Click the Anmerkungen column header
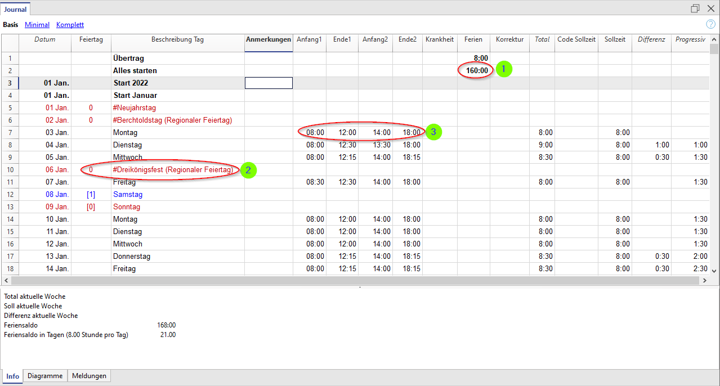Screen dimensions: 720x386 (x=269, y=40)
